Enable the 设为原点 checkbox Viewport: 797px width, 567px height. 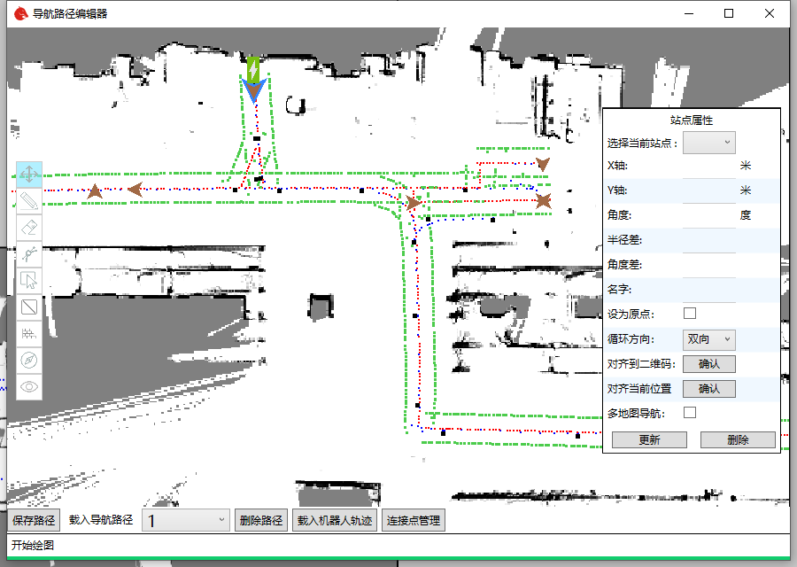690,314
